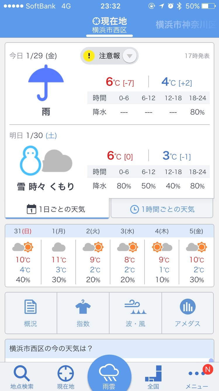Switch to 1時間ごとの天気 tab
The image size is (219, 391).
tap(162, 209)
